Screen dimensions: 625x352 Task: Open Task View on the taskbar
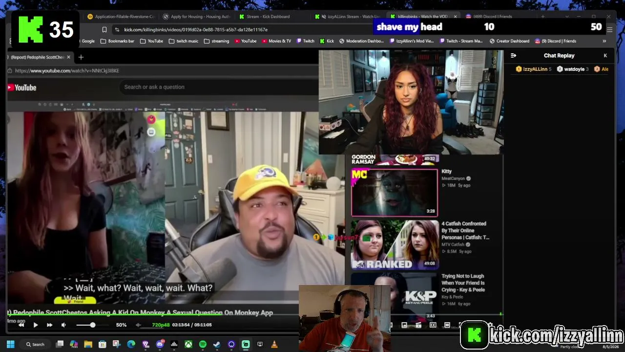[x=60, y=344]
